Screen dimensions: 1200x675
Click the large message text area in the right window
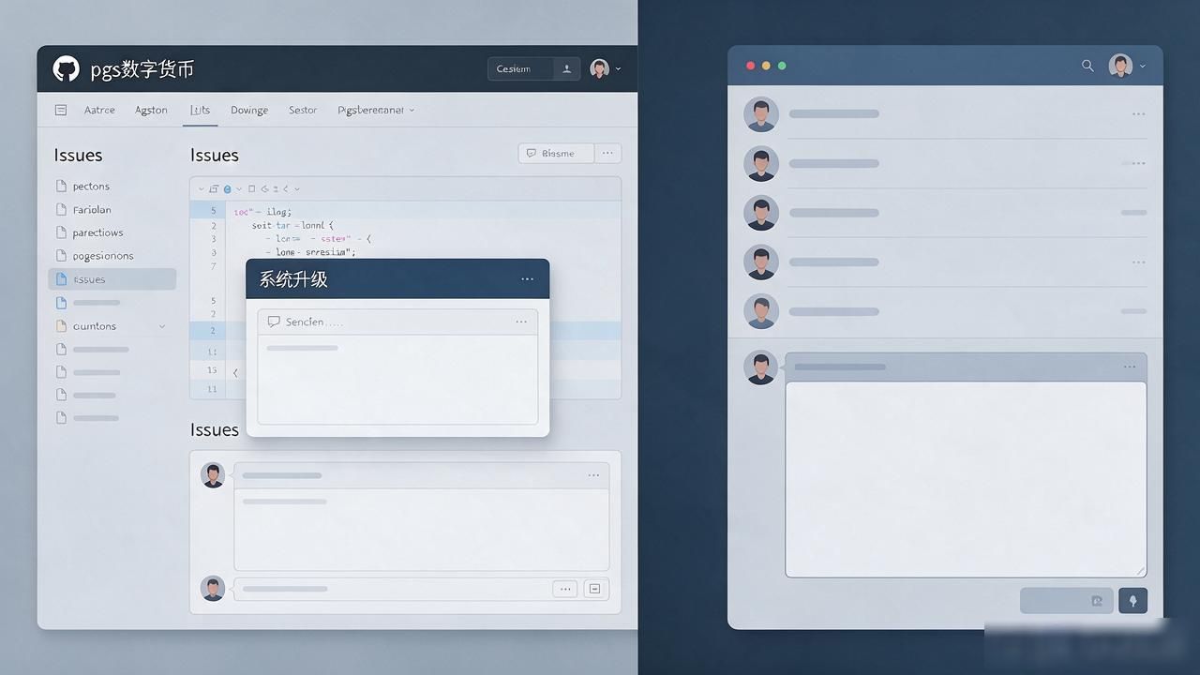[x=966, y=479]
